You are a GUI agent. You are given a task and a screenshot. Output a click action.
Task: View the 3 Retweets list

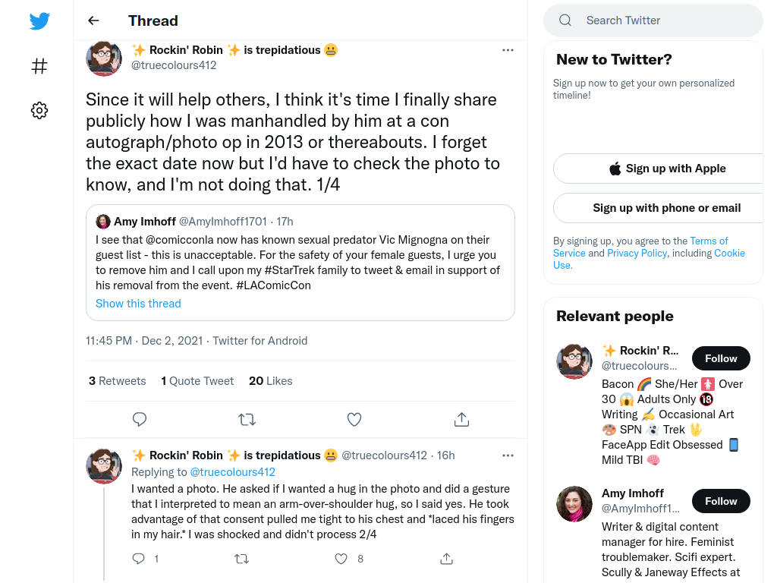coord(118,381)
